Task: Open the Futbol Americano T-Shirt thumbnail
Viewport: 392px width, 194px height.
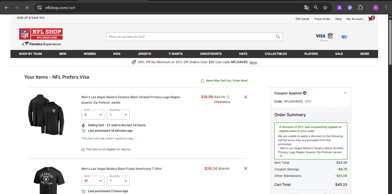Action: tap(49, 180)
